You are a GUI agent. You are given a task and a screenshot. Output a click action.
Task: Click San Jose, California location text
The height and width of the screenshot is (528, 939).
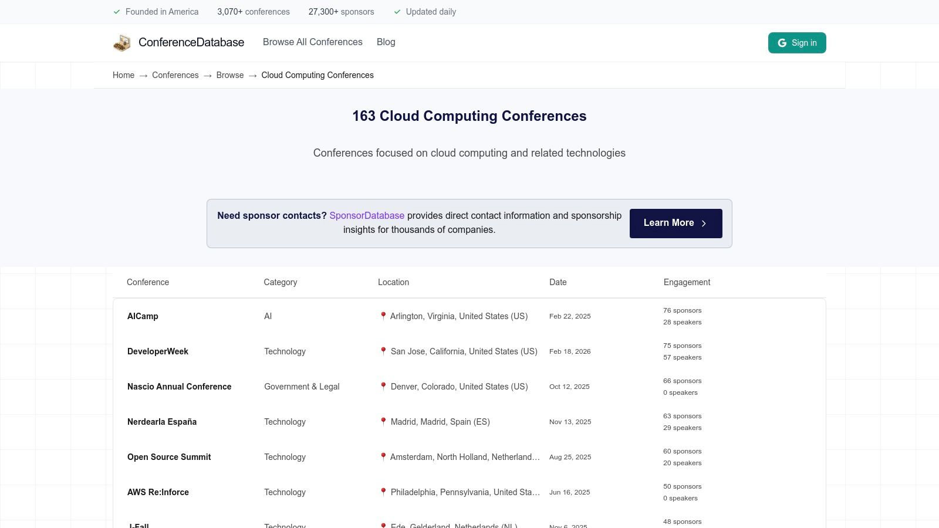point(464,351)
